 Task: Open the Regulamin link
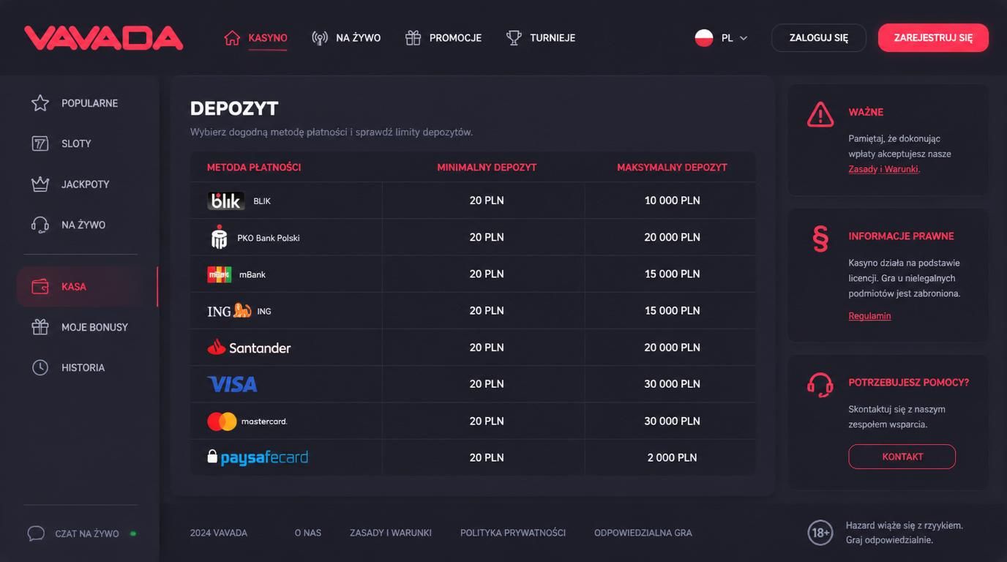(x=869, y=316)
